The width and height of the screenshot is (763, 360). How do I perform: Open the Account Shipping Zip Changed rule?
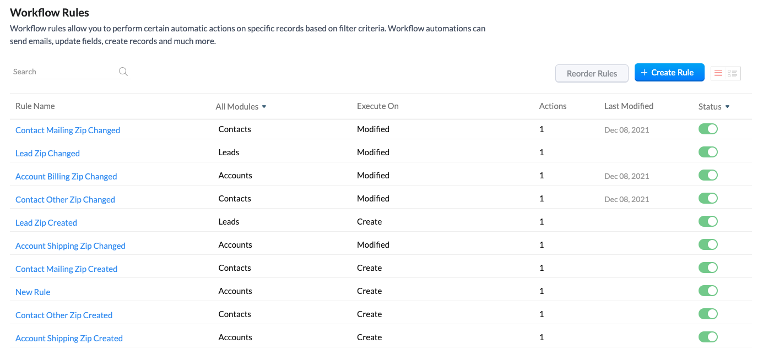click(x=71, y=246)
